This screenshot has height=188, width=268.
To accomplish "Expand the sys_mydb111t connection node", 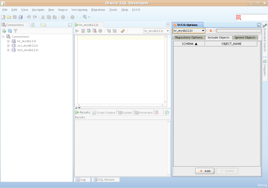I will point(8,46).
